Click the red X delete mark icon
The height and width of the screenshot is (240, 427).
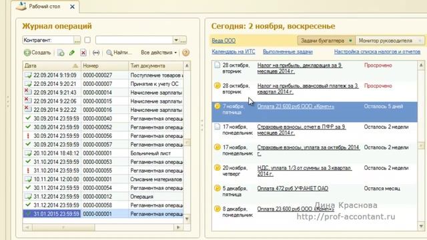pos(83,53)
